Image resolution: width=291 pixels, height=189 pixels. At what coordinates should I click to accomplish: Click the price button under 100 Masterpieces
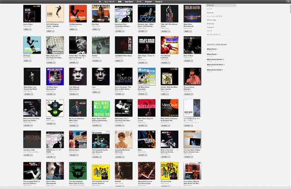pyautogui.click(x=73, y=29)
